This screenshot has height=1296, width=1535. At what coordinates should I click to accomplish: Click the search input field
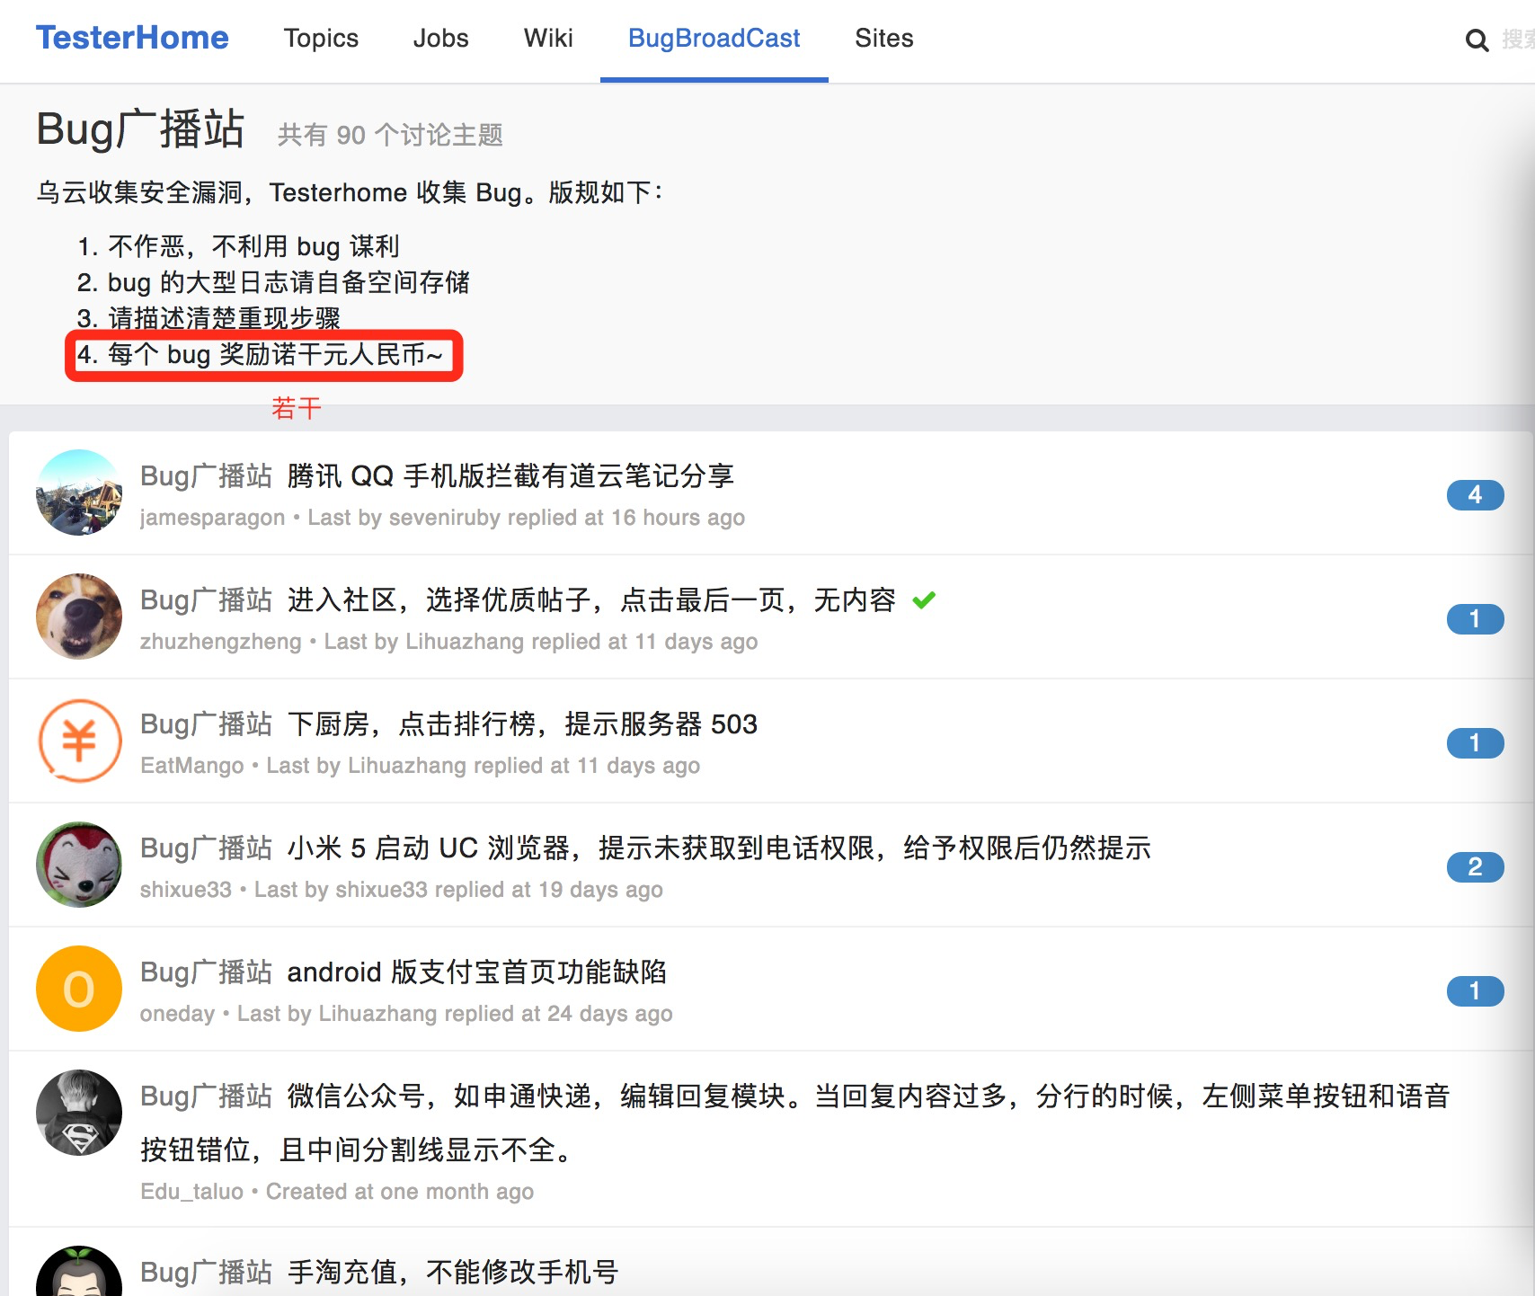(x=1517, y=40)
